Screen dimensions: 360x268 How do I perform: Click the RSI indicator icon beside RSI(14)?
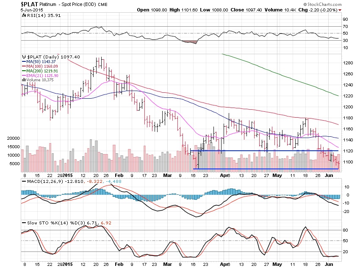24,15
